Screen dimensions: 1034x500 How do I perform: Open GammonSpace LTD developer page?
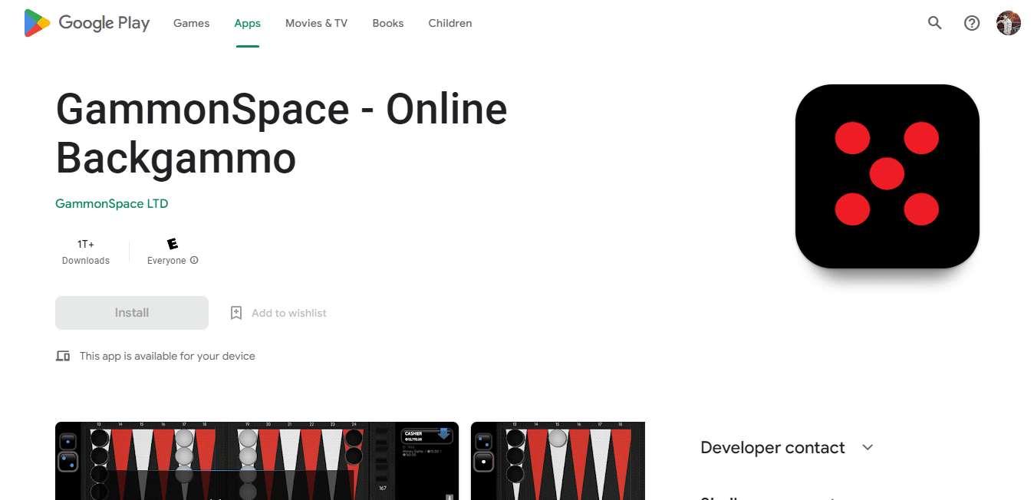[112, 203]
